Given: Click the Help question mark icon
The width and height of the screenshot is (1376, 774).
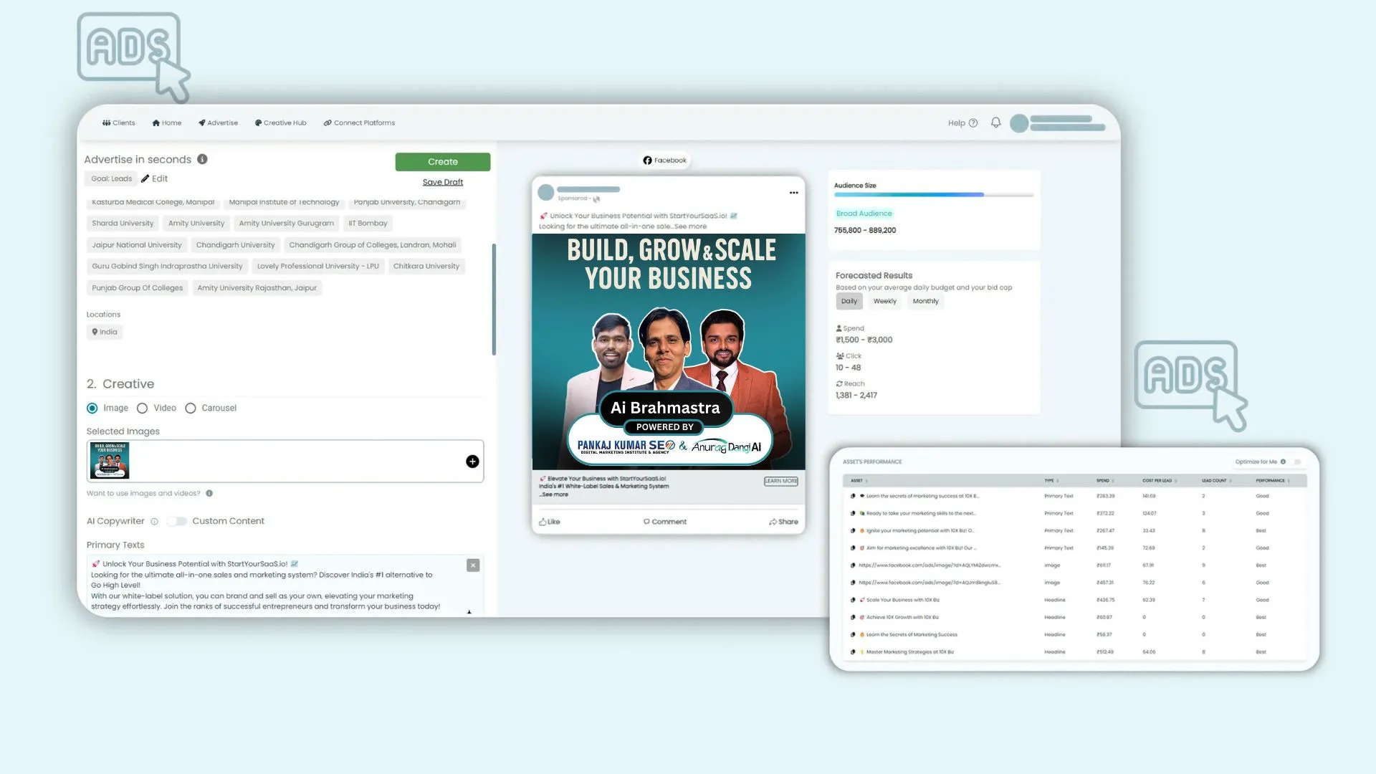Looking at the screenshot, I should pos(973,123).
